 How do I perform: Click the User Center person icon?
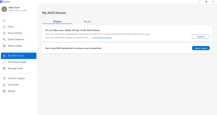(4, 85)
